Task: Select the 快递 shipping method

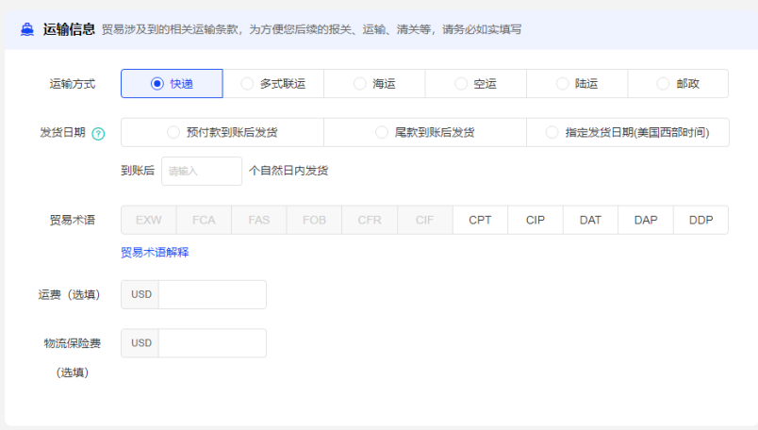Action: point(172,84)
